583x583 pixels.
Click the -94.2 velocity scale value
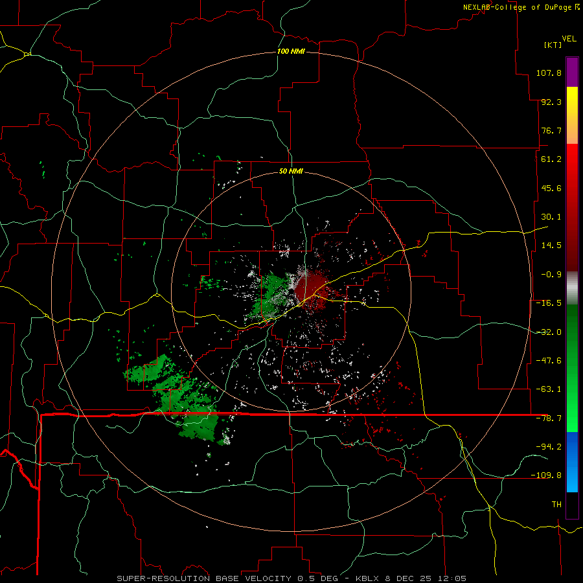pyautogui.click(x=549, y=446)
